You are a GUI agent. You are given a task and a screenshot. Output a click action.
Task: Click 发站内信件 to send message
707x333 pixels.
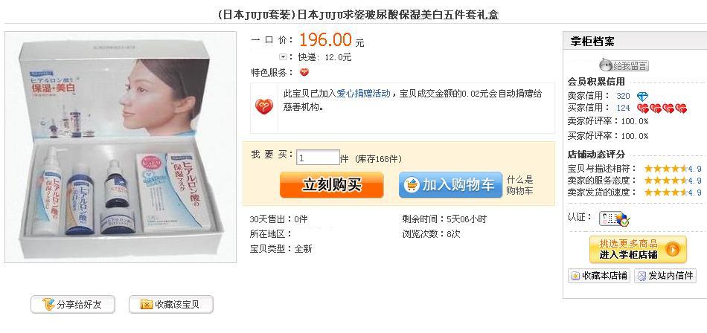(665, 276)
